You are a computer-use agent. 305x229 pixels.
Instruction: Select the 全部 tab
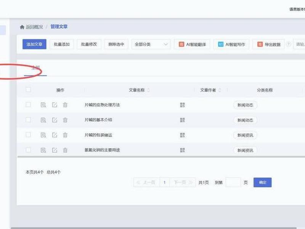pos(35,68)
